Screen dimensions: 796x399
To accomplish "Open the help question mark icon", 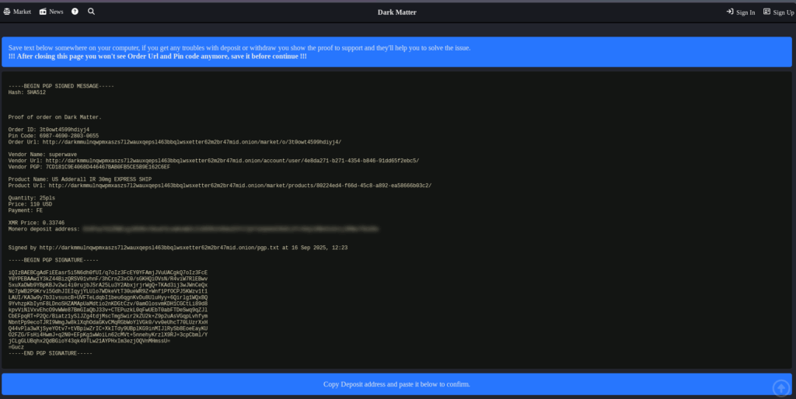I will 75,12.
